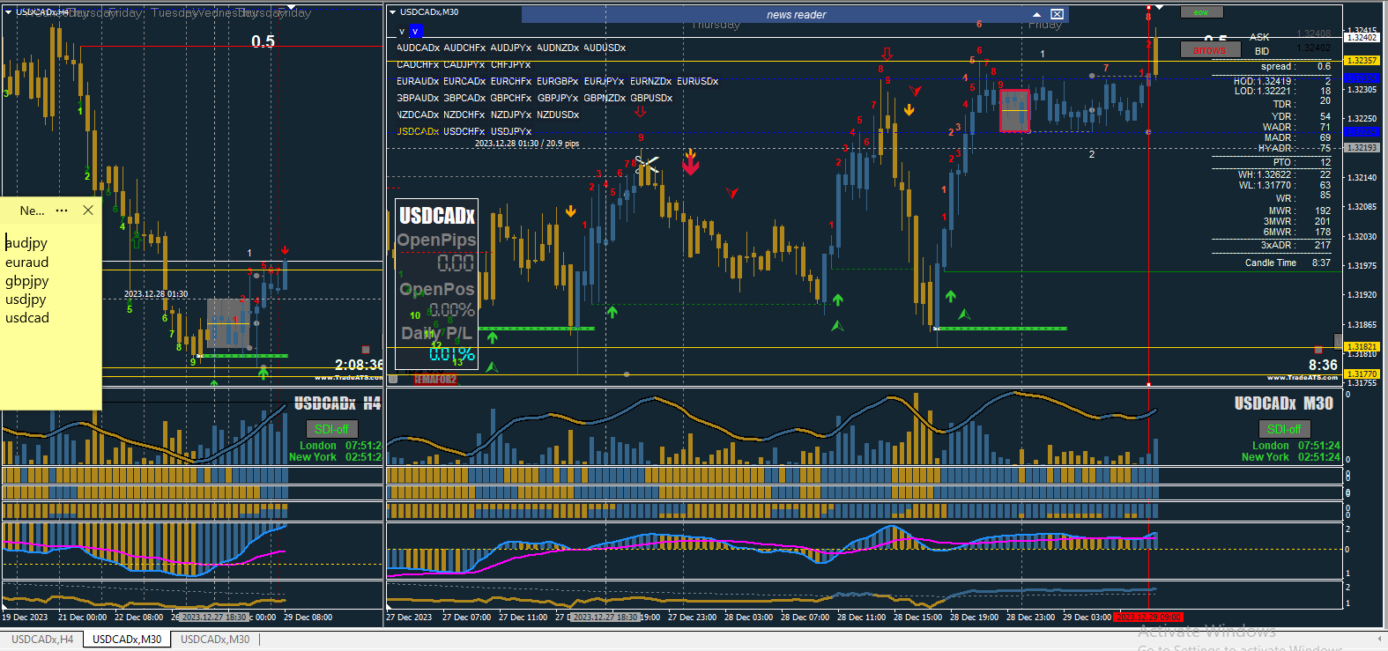Click the green up arrow below the H4 chart low
This screenshot has width=1388, height=651.
click(263, 373)
